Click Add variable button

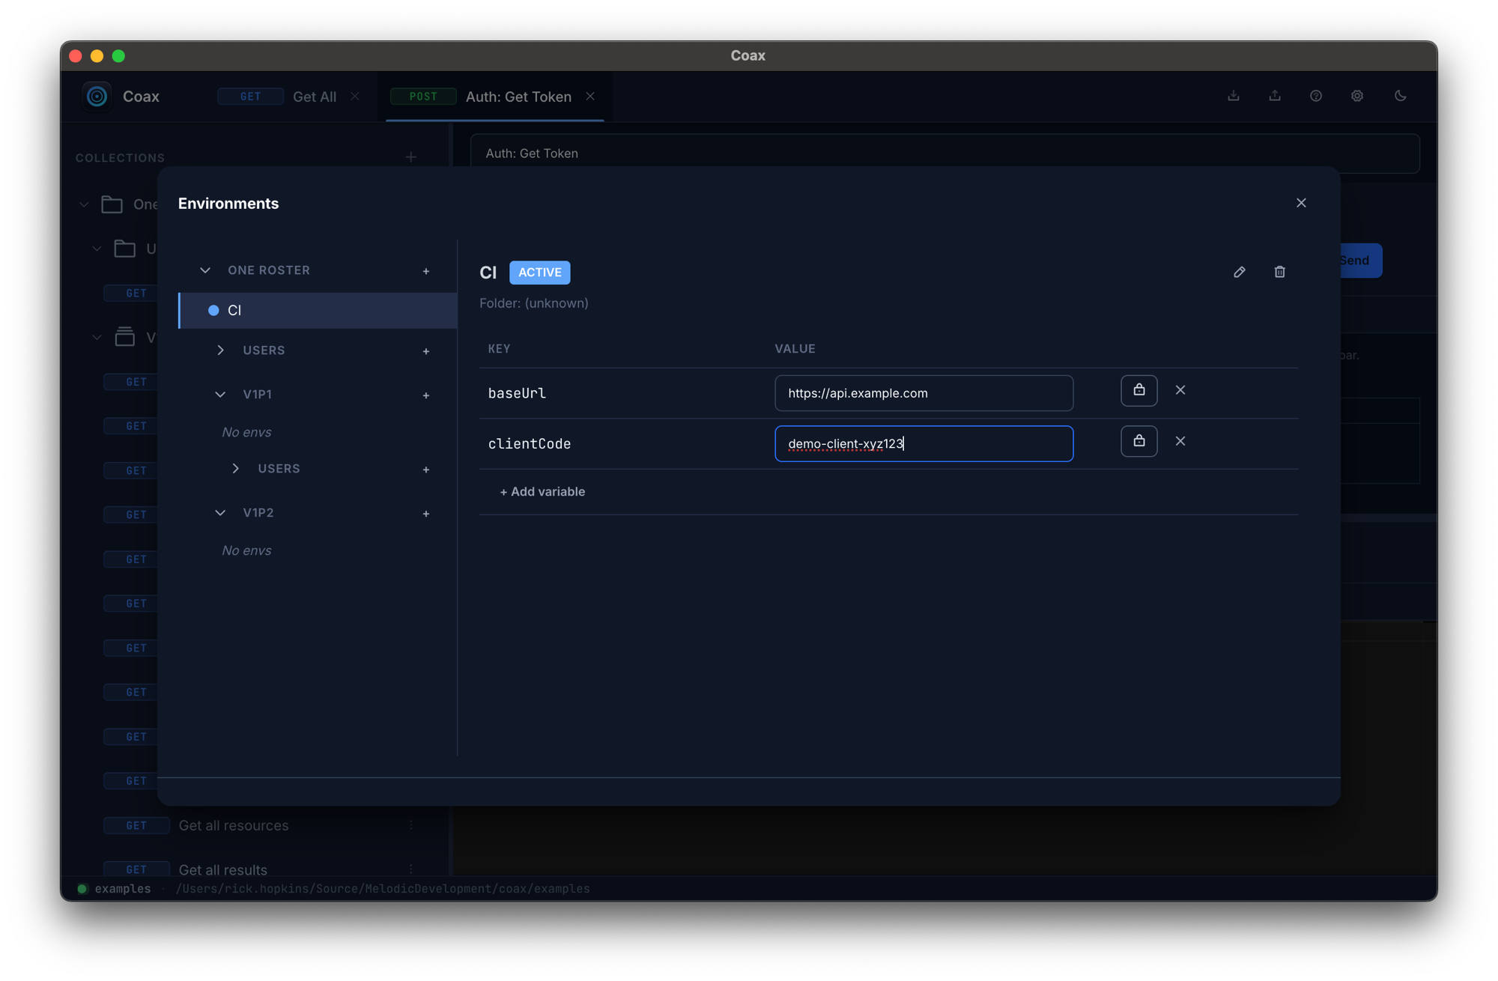click(542, 492)
